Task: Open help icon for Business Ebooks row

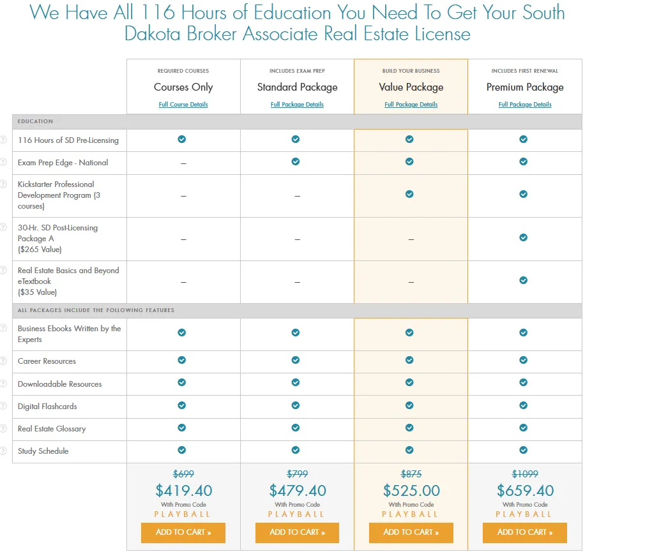Action: coord(3,329)
